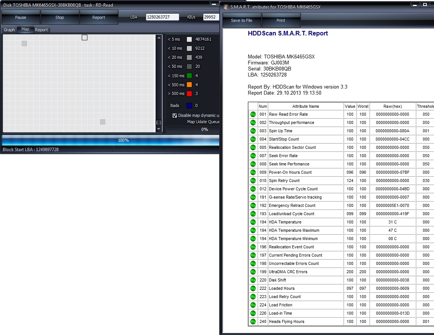Open the Report tab in the scan window
This screenshot has height=335, width=434.
tap(41, 30)
